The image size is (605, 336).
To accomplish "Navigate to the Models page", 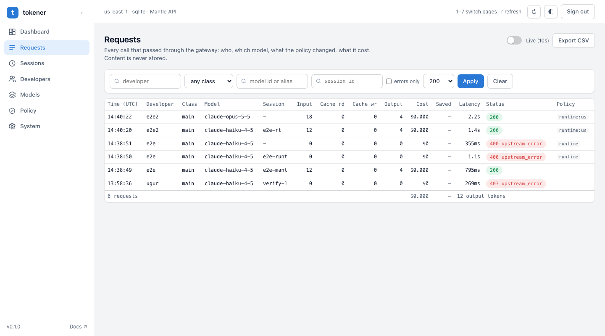I will point(47,95).
